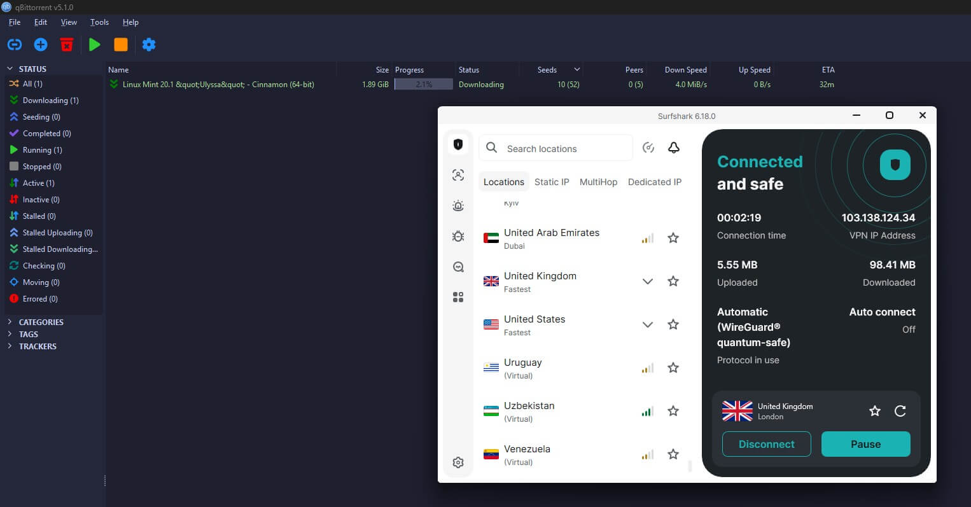971x507 pixels.
Task: Open the Help menu in qBittorrent
Action: tap(130, 22)
